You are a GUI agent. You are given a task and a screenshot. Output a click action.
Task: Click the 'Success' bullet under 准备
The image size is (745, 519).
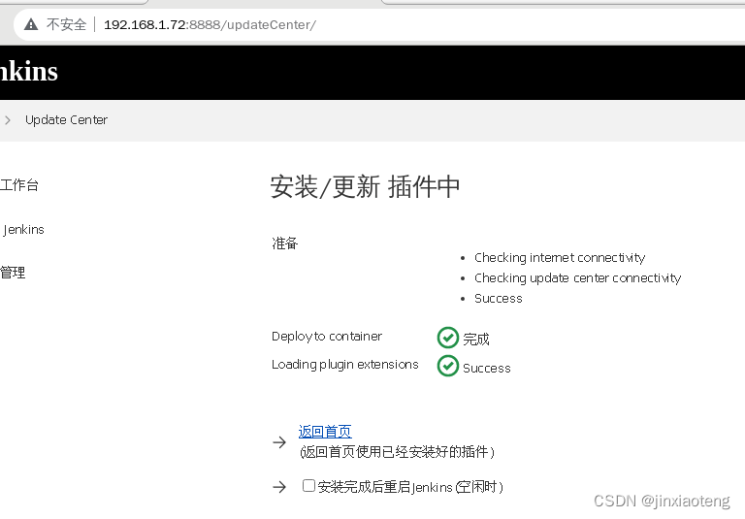[x=499, y=299]
